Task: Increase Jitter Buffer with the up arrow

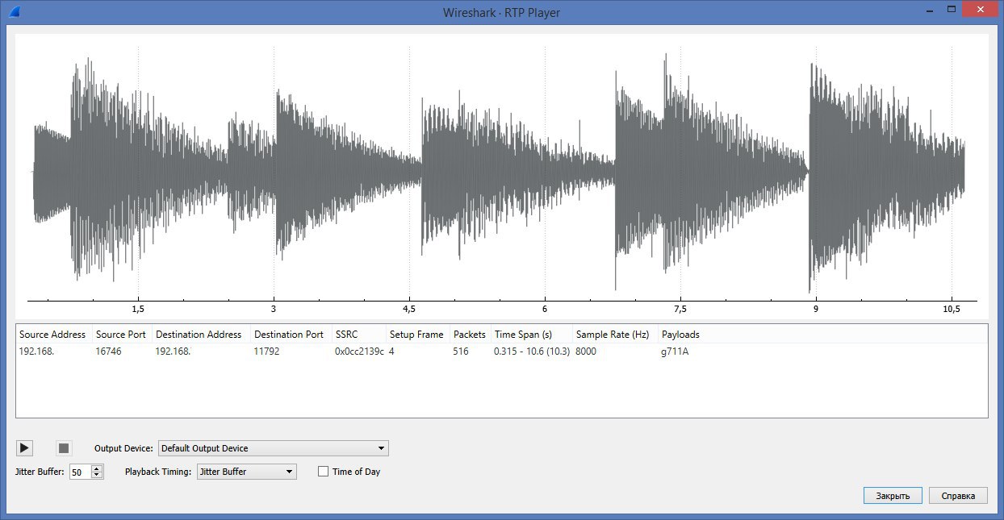Action: click(x=97, y=468)
